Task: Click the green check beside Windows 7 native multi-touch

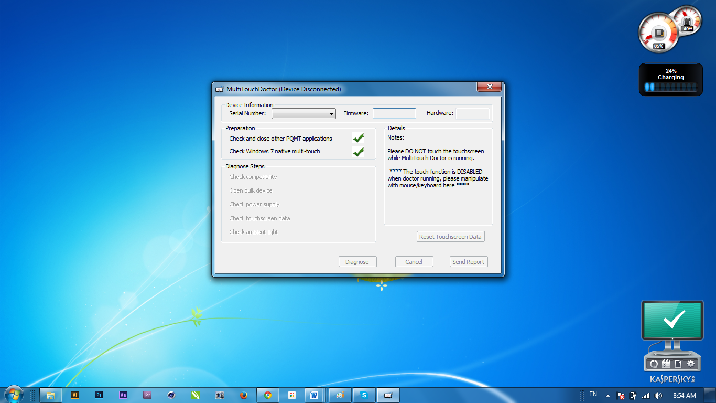Action: pos(359,152)
